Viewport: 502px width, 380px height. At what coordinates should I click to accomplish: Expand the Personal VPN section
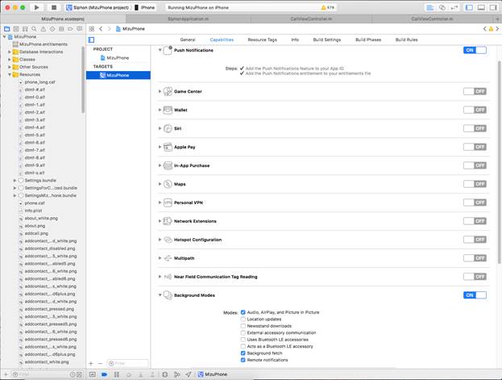point(160,203)
